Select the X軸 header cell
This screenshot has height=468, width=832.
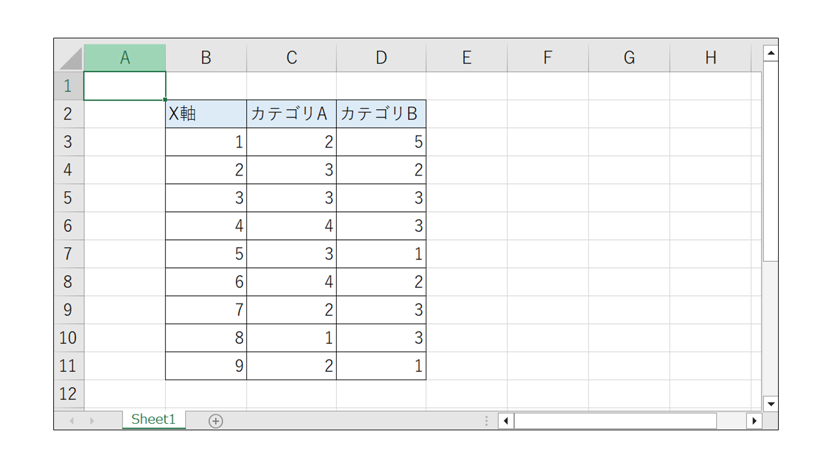point(206,113)
